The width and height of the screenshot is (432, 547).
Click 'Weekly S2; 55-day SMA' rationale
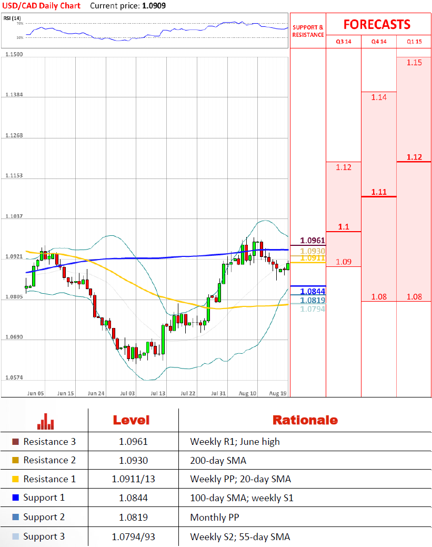[x=240, y=537]
